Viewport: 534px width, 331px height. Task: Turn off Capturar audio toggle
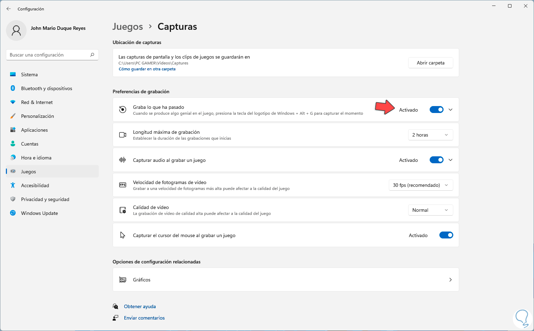(x=436, y=160)
